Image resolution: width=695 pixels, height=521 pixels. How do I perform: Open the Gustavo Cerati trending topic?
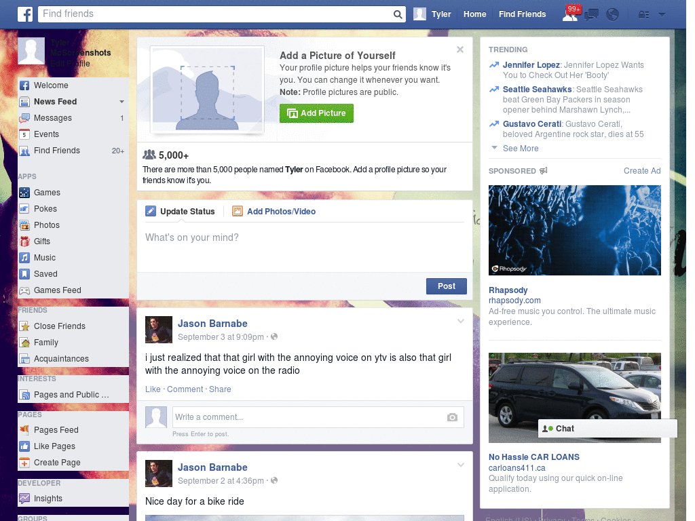click(532, 124)
